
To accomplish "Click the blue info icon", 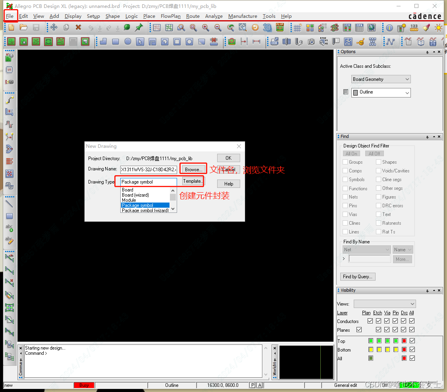I will click(389, 28).
